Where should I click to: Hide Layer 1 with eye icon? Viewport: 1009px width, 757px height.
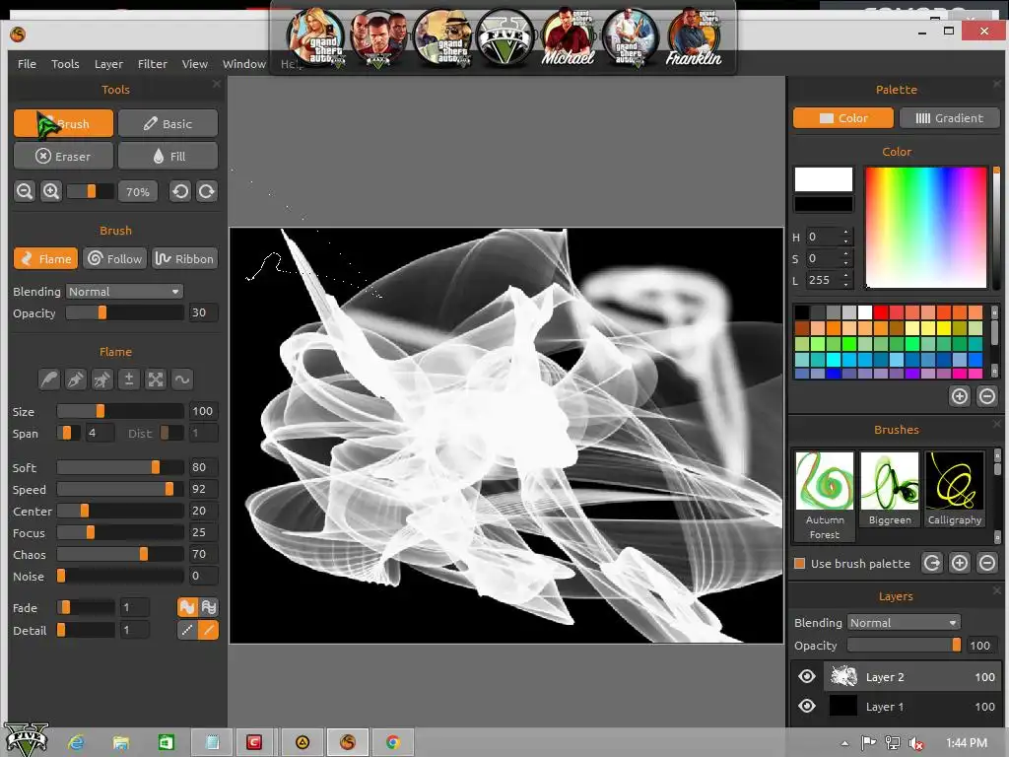pyautogui.click(x=807, y=706)
